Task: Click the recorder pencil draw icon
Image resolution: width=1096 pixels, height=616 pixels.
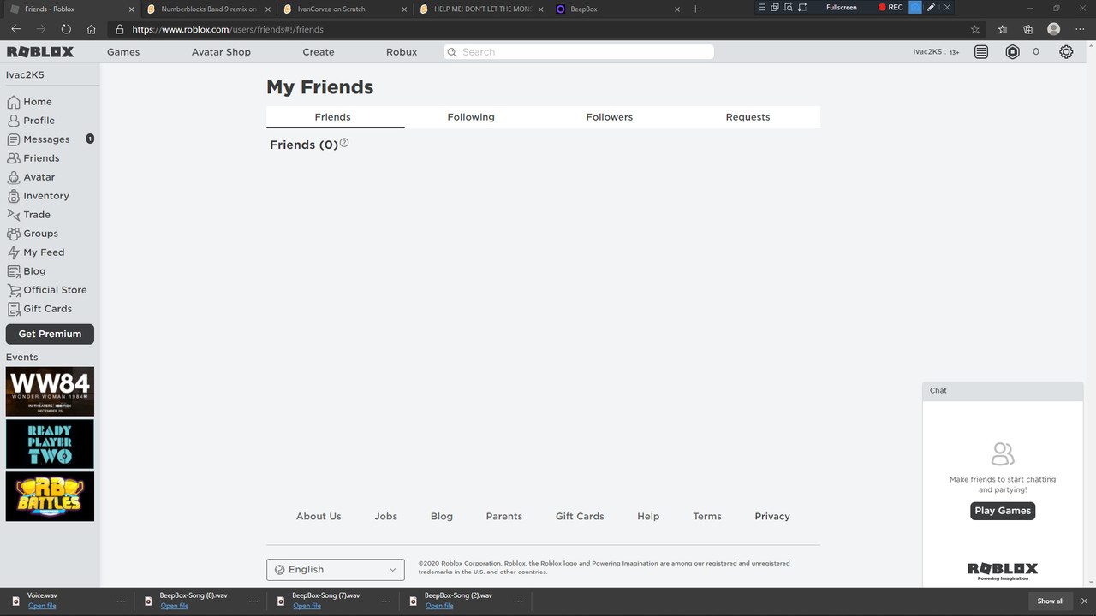Action: coord(931,8)
